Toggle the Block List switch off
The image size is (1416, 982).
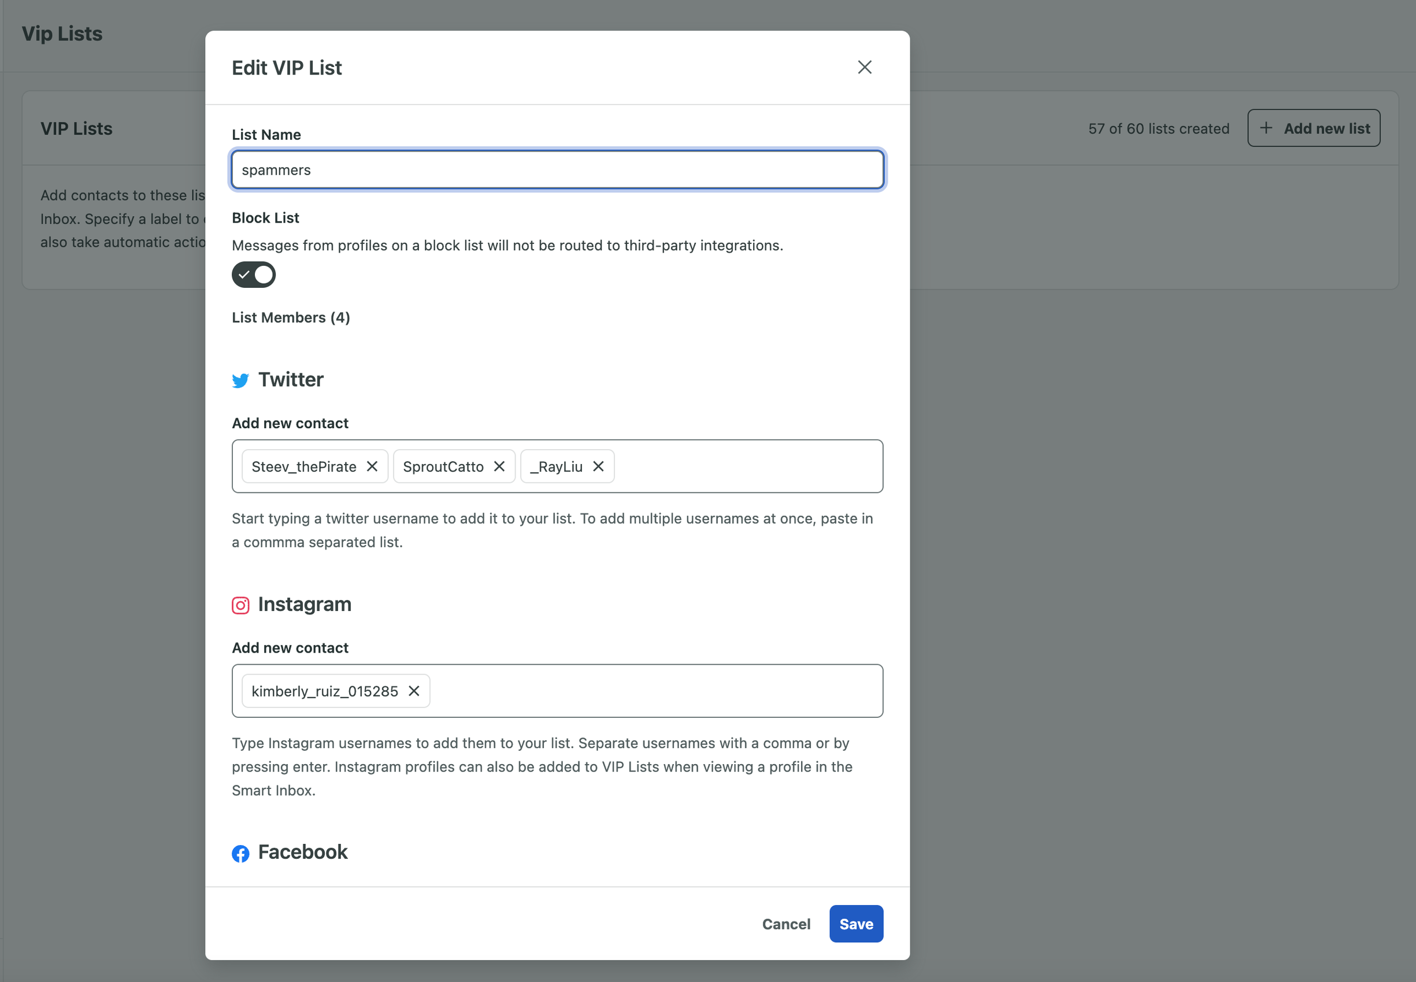click(x=253, y=275)
